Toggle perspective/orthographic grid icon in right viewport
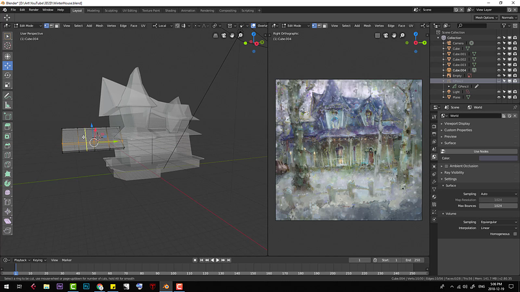 coord(378,36)
